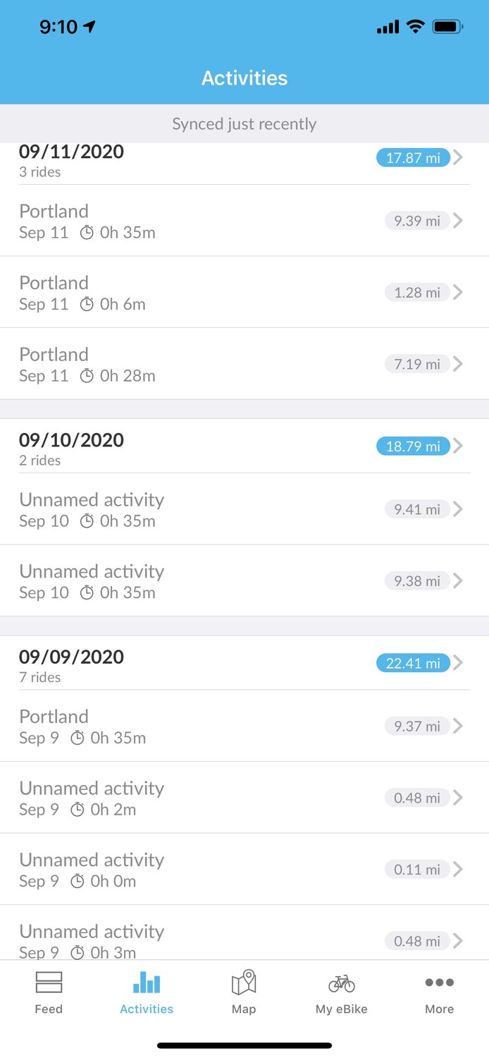The width and height of the screenshot is (489, 1058).
Task: Open My eBike bicycle icon
Action: 342,983
